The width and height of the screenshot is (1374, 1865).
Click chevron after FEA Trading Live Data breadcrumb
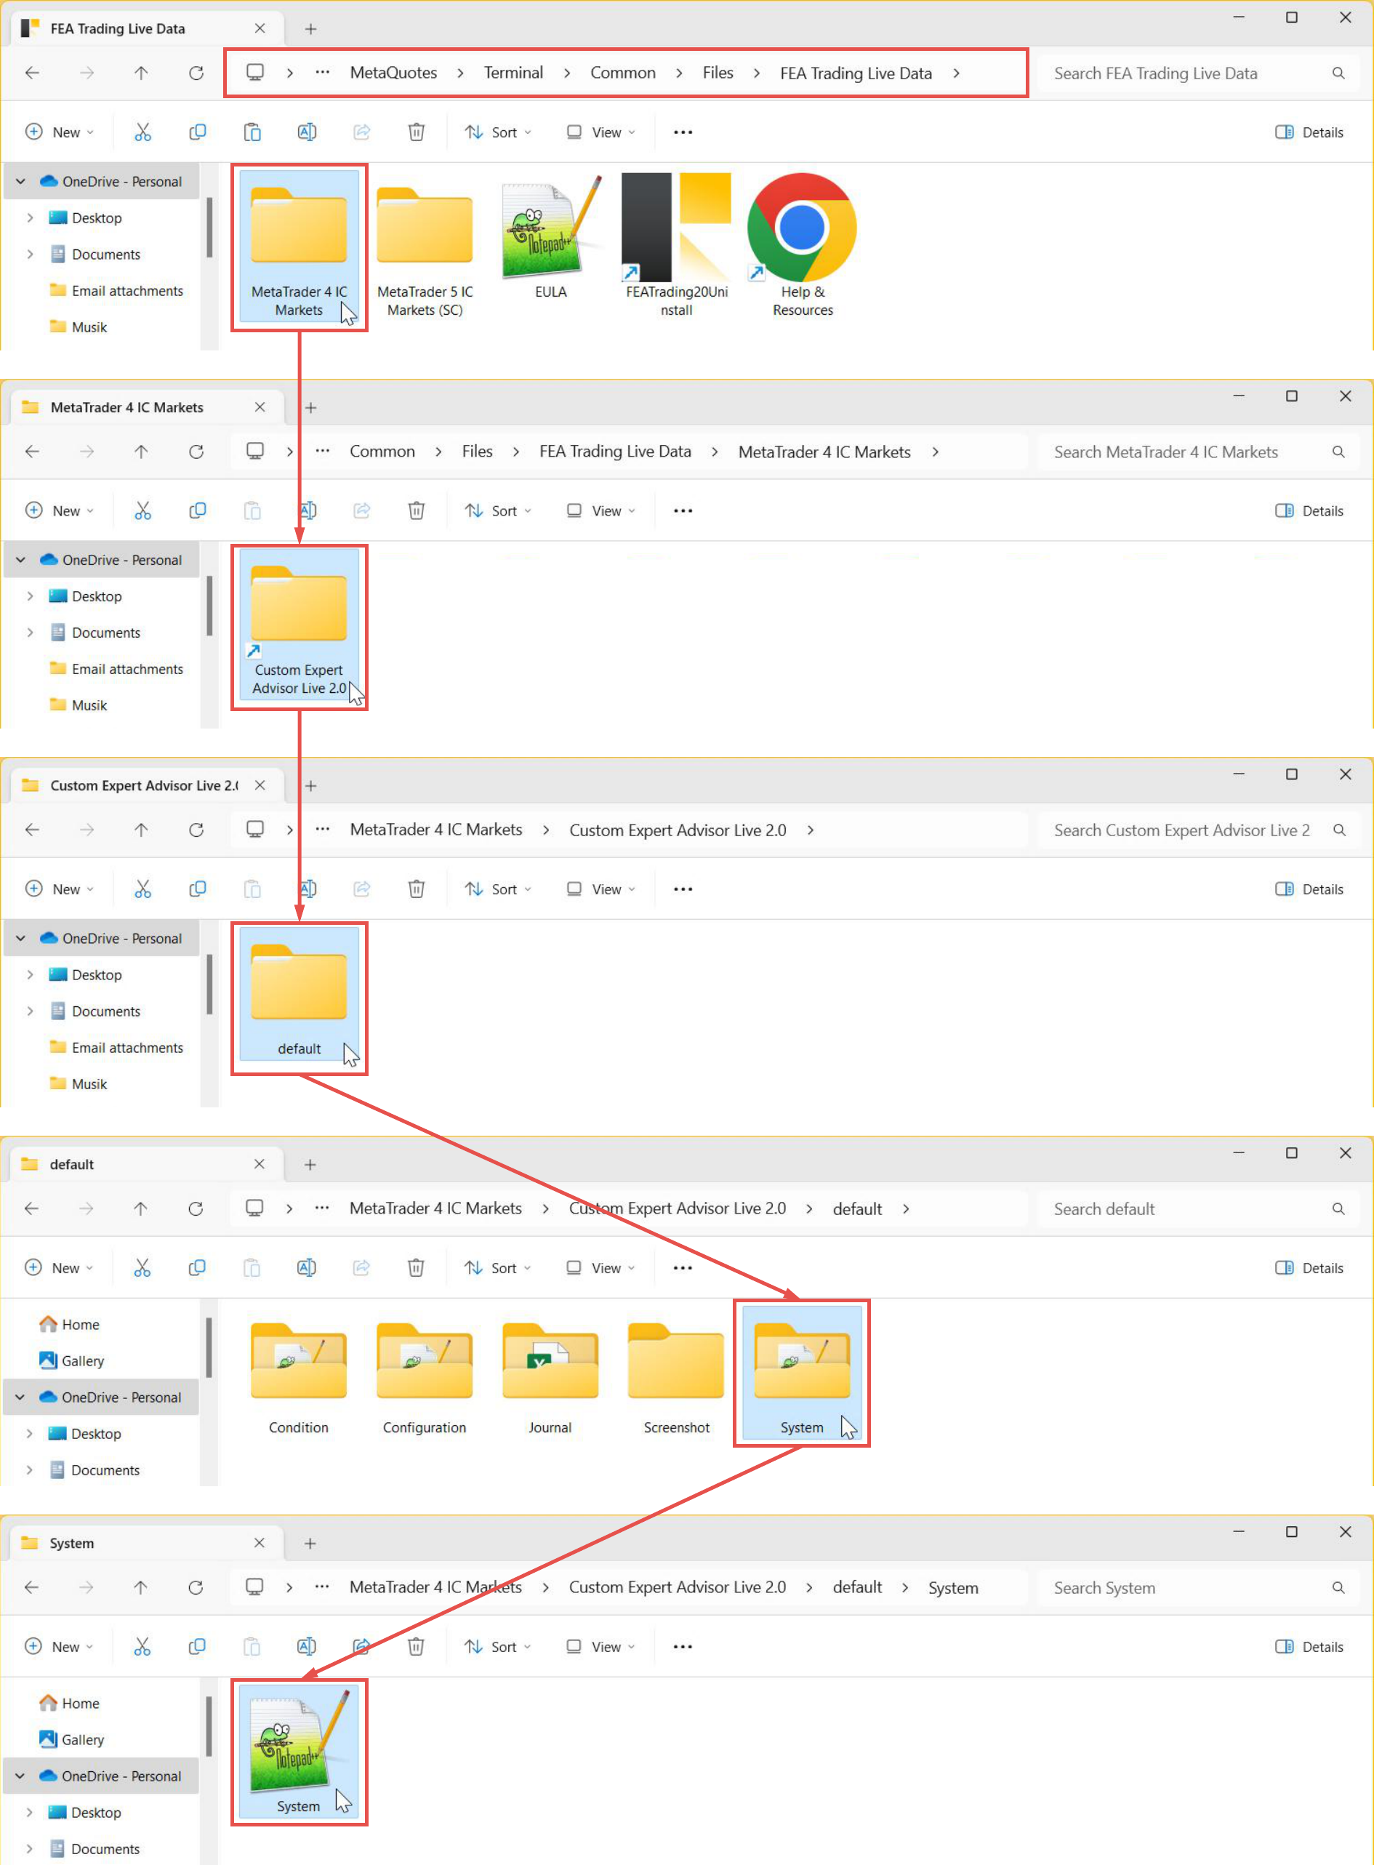pyautogui.click(x=957, y=73)
